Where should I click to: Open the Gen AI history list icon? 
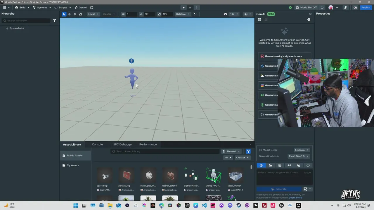259,20
